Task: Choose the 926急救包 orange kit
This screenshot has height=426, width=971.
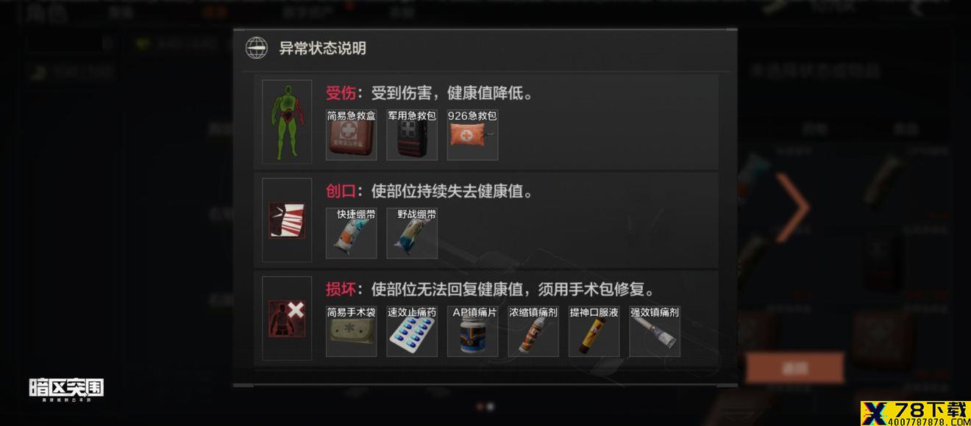Action: coord(472,134)
